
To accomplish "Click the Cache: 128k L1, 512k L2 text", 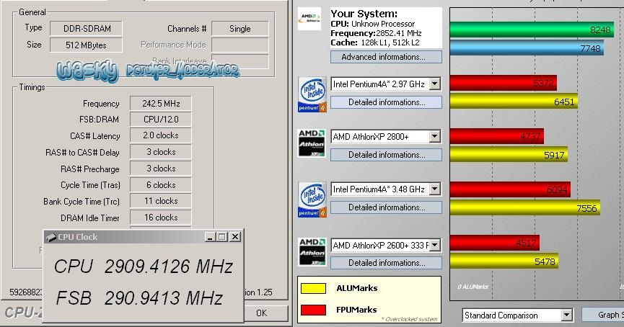I will (x=375, y=42).
